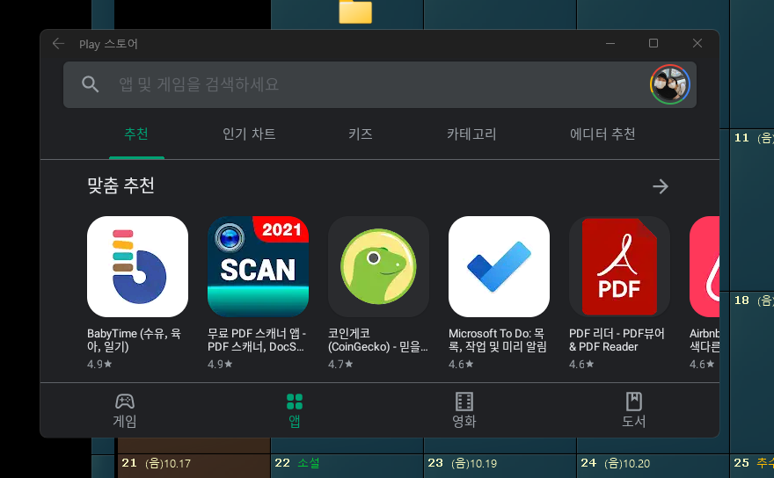The height and width of the screenshot is (478, 774).
Task: Click the 4.7 rating under CoinGecko
Action: click(340, 364)
